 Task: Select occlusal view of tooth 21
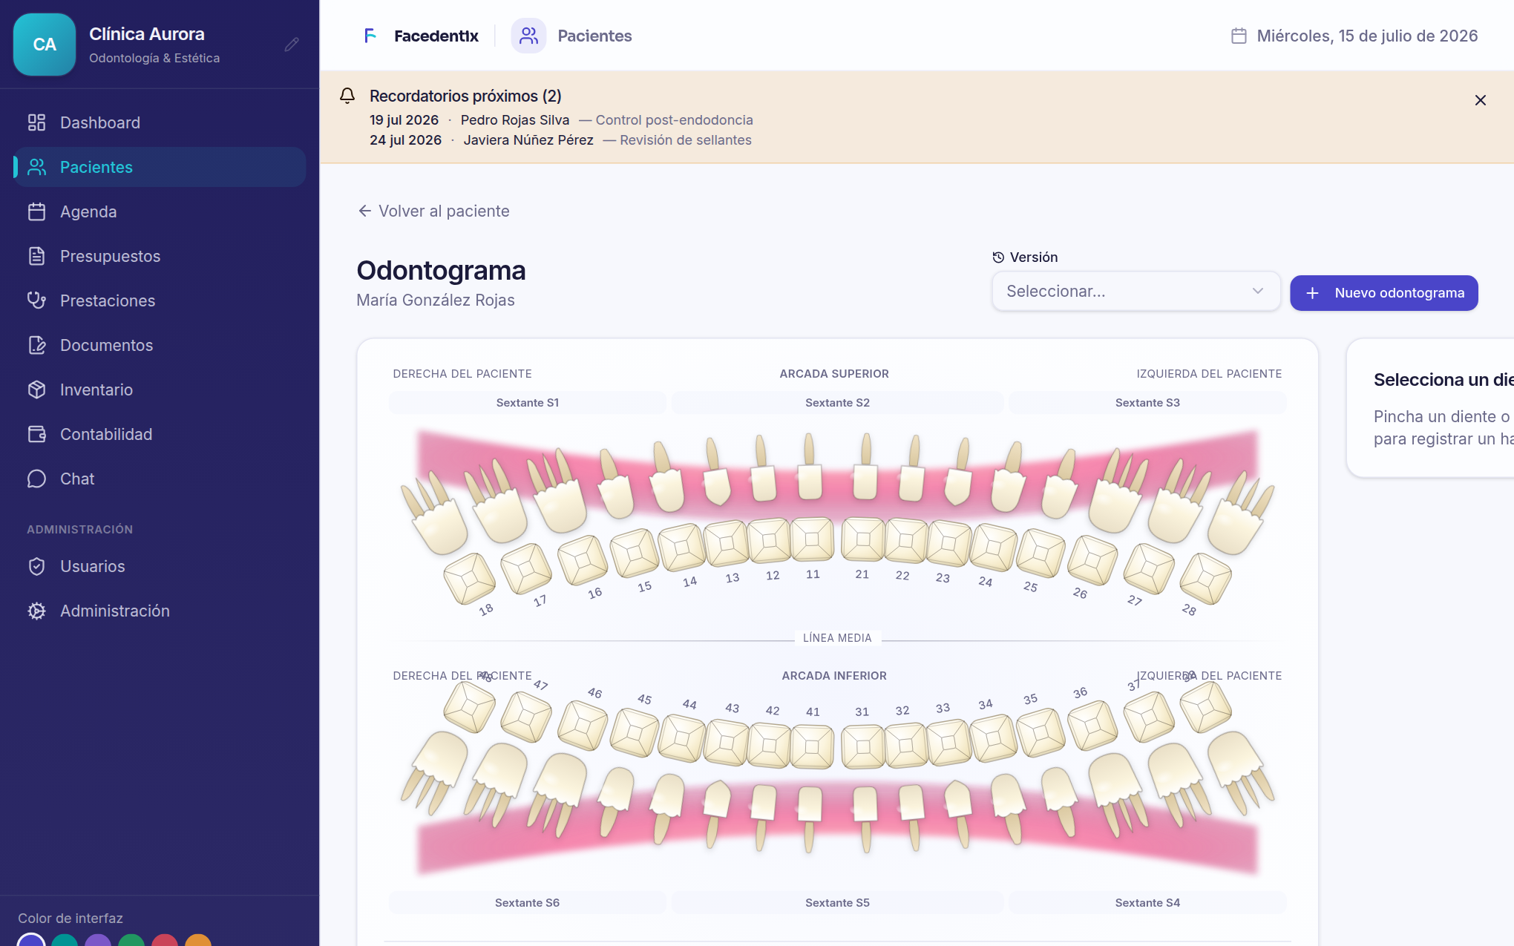[862, 539]
